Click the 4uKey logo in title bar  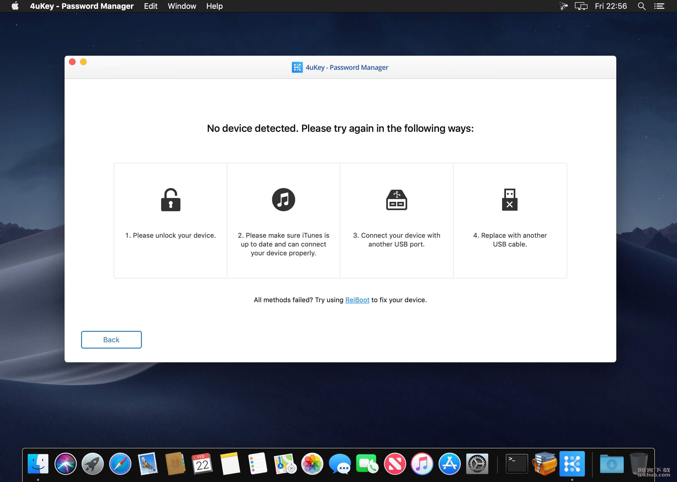pyautogui.click(x=297, y=67)
